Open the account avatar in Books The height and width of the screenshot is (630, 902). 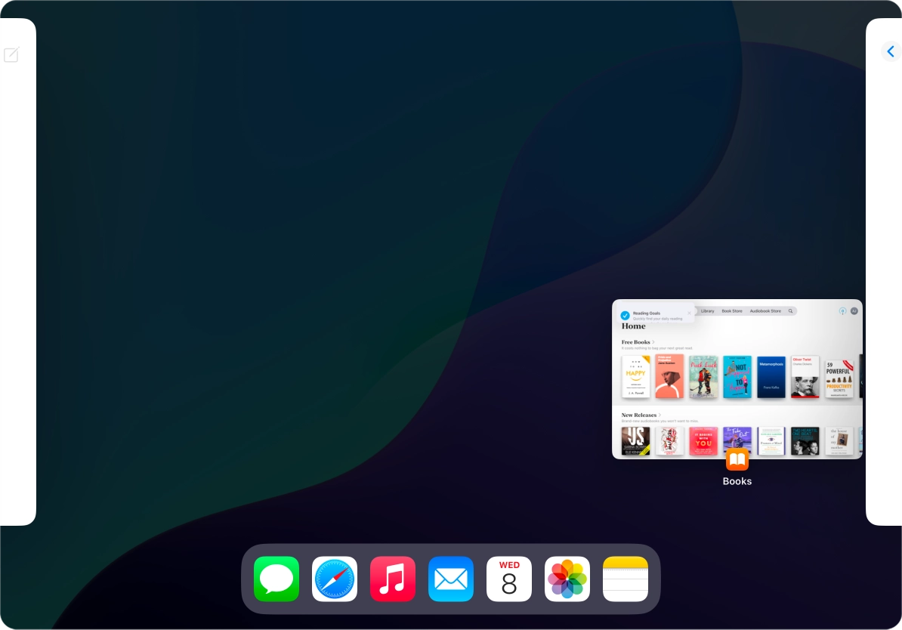coord(854,311)
